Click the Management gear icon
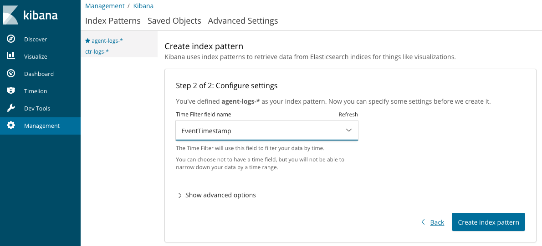 tap(11, 126)
